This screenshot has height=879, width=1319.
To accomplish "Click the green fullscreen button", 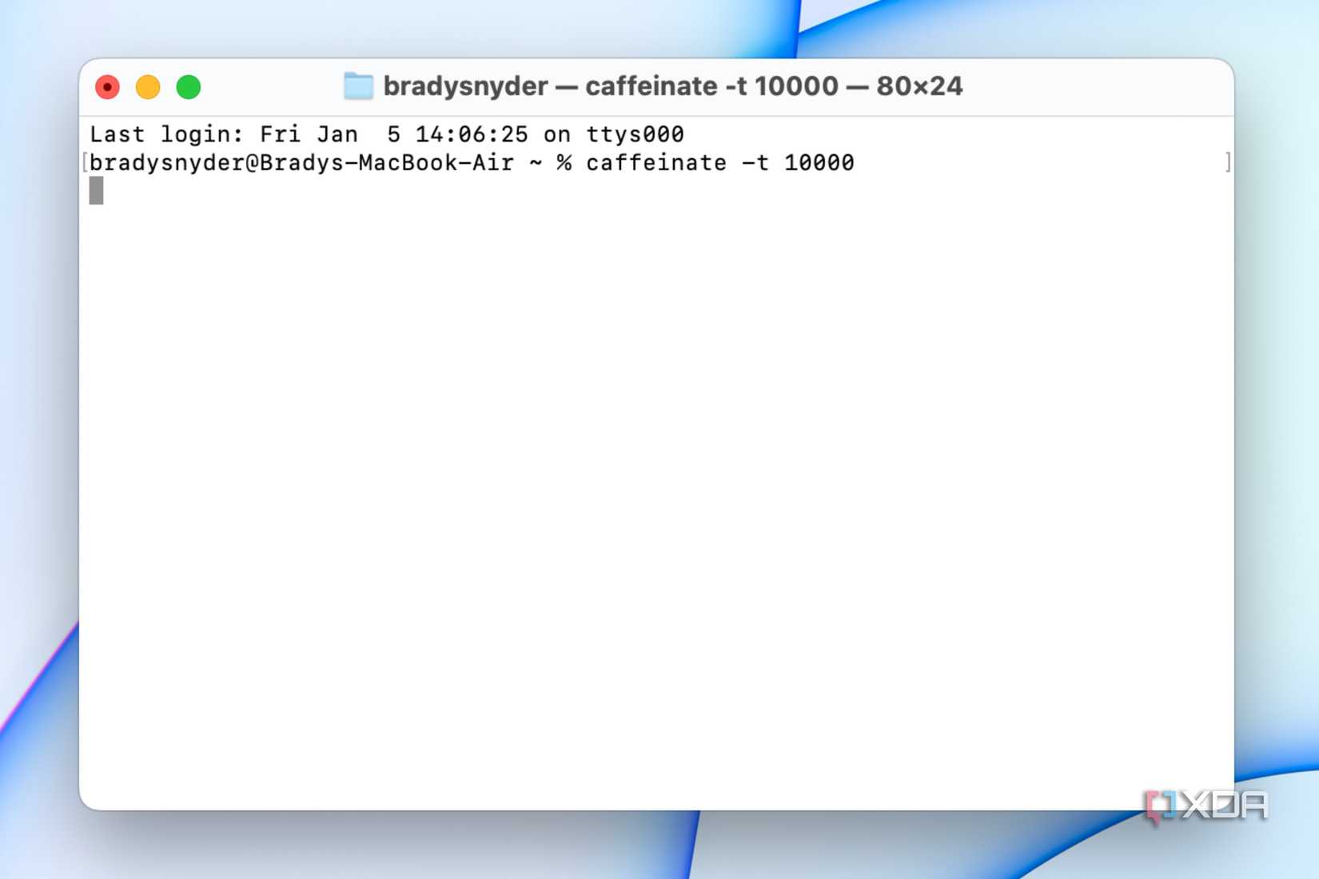I will [189, 86].
